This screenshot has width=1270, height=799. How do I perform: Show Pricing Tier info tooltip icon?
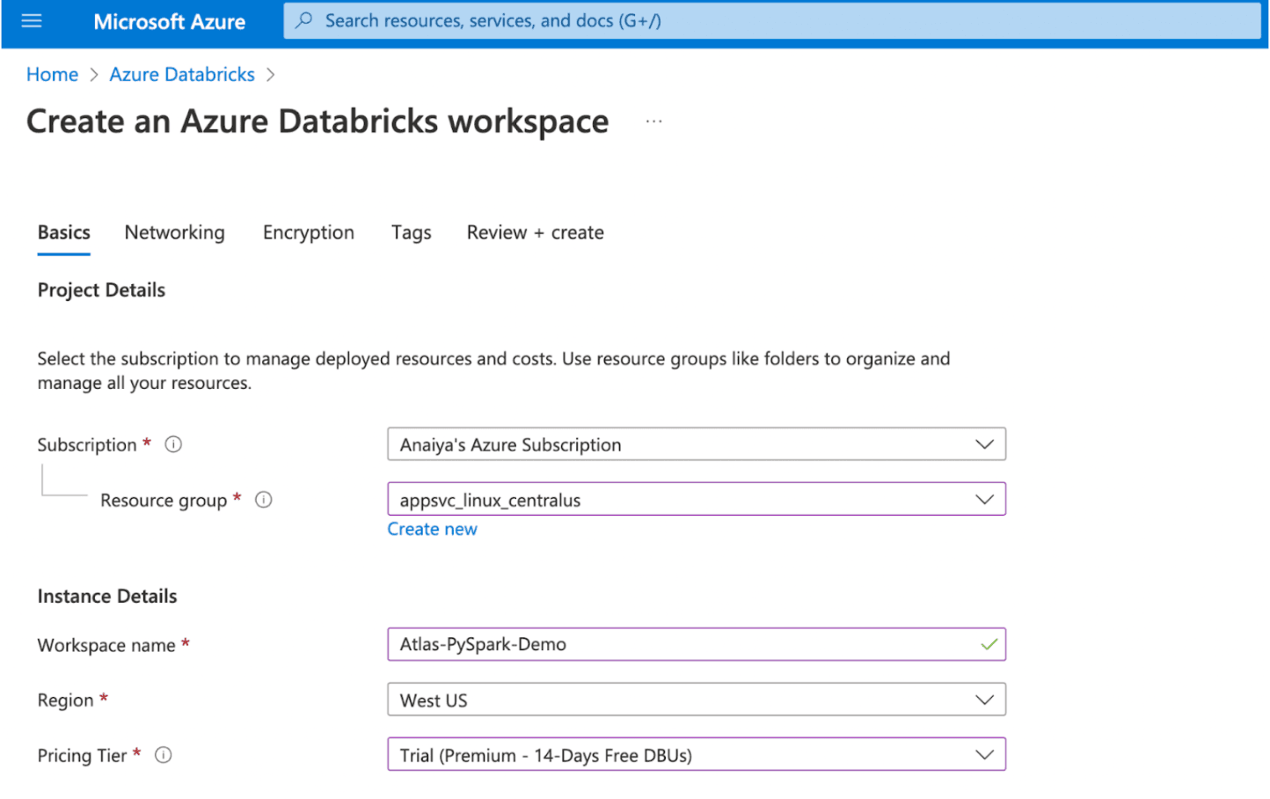pyautogui.click(x=164, y=755)
